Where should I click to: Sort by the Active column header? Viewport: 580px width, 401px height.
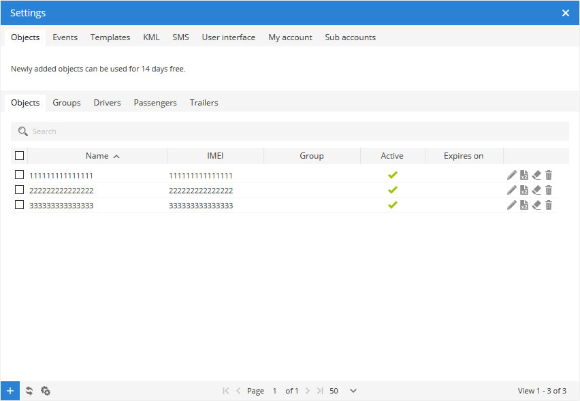(392, 156)
